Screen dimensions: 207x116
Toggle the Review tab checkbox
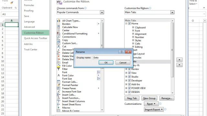pos(129,69)
